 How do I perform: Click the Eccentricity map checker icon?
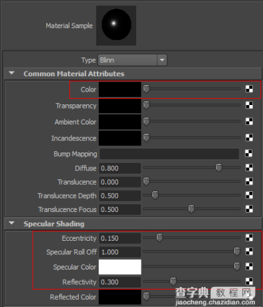[x=249, y=238]
